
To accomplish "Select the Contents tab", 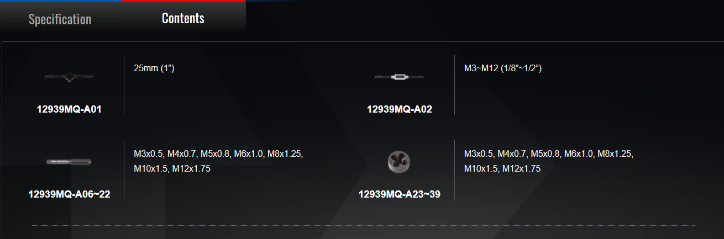I will (x=183, y=18).
